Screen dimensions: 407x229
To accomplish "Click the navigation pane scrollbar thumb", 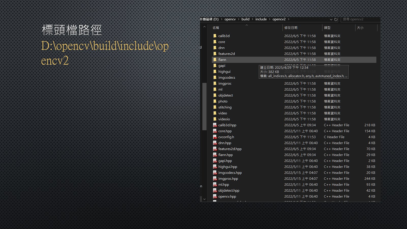I will tap(205, 106).
